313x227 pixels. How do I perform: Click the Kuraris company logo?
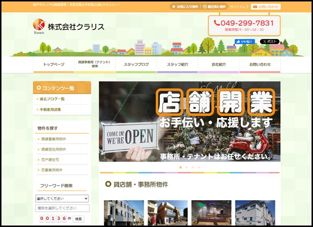39,26
